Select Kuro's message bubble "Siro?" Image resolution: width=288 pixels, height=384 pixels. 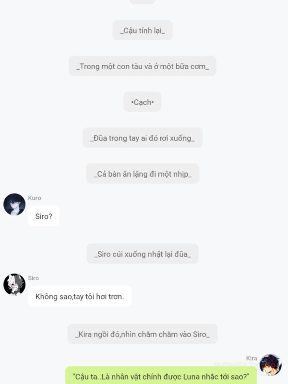click(x=44, y=216)
